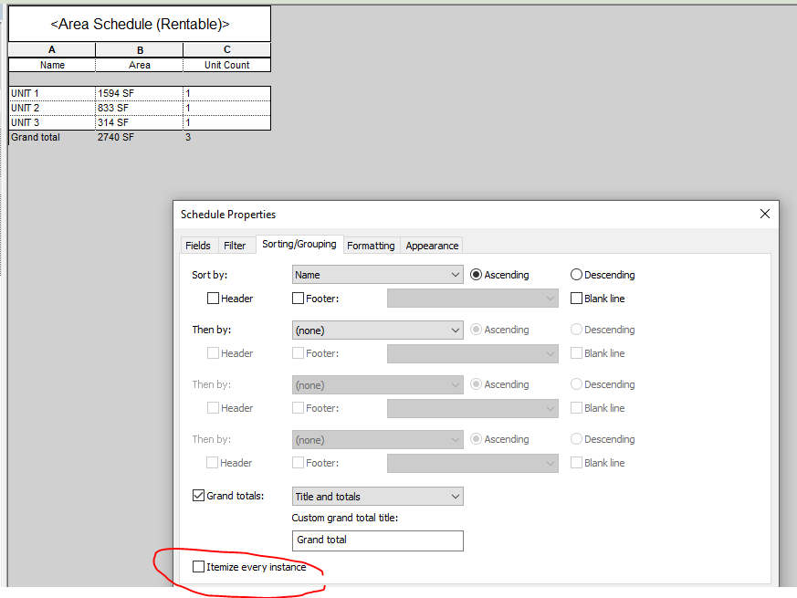Select the Area column header
Screen dimensions: 797x598
(x=139, y=65)
